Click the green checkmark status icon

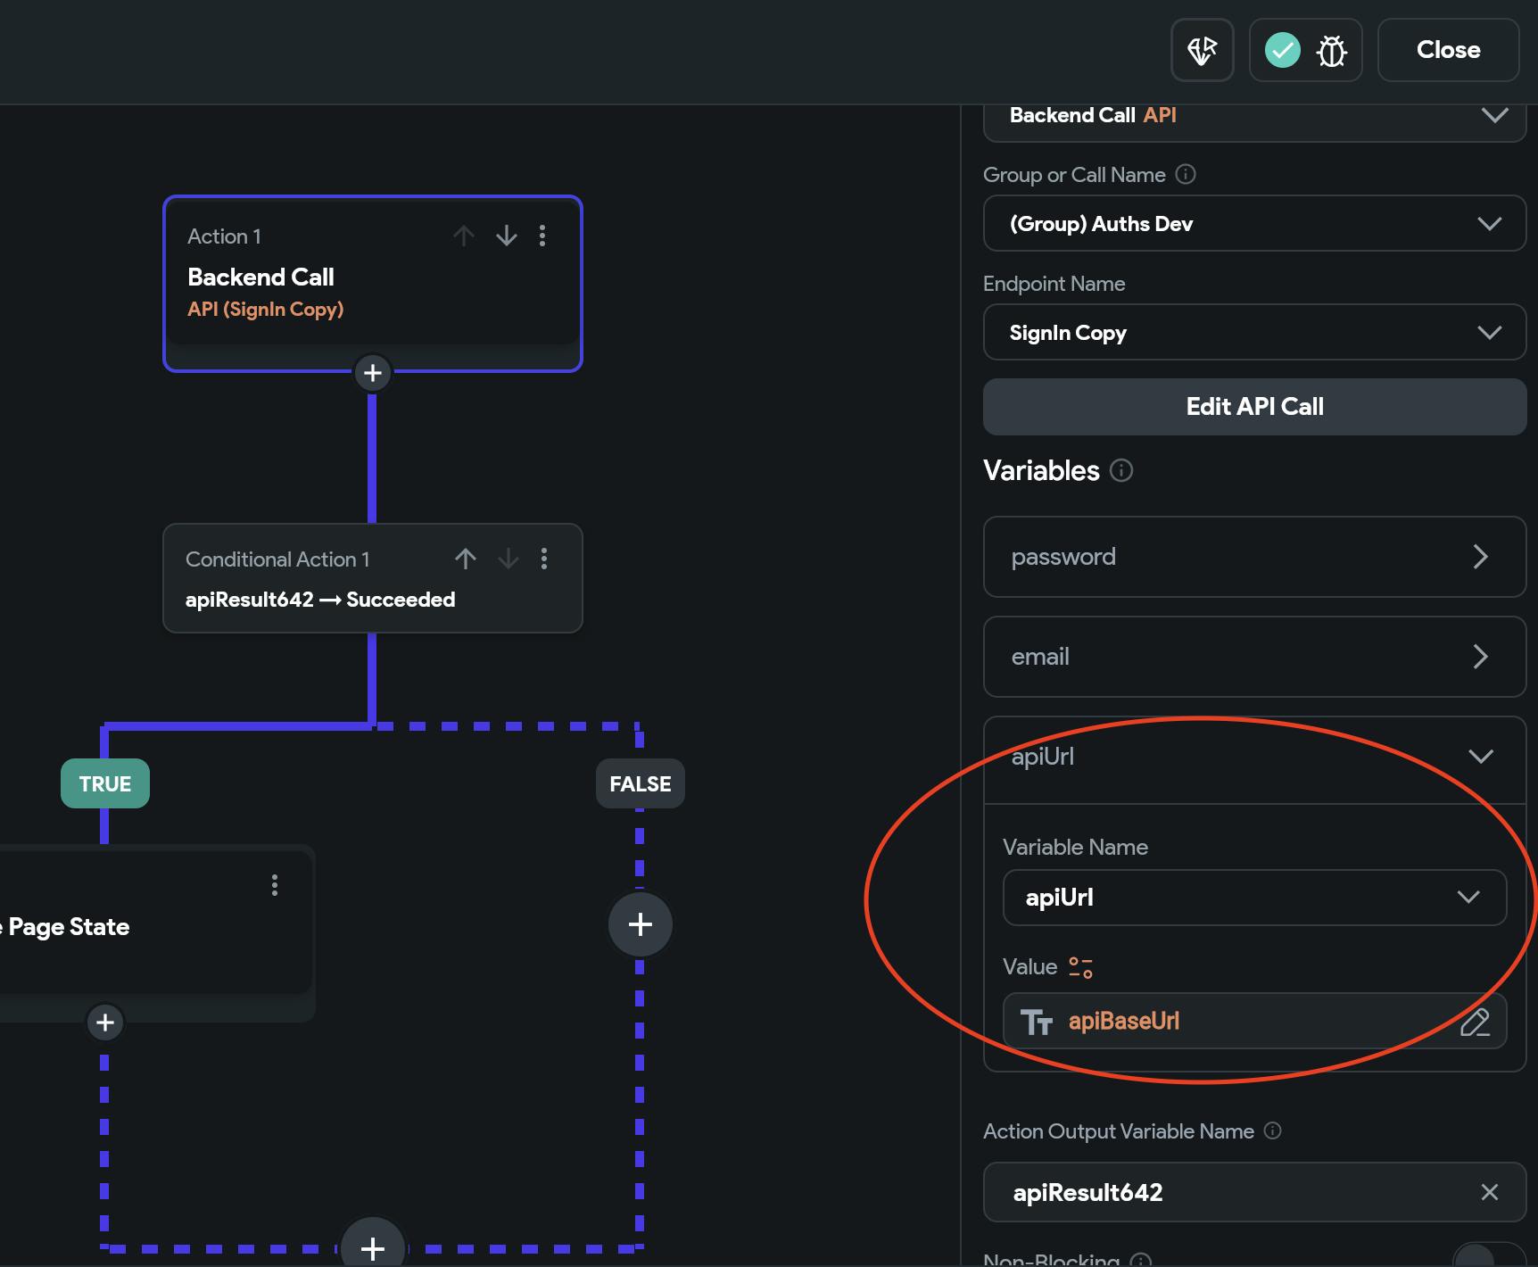point(1282,50)
